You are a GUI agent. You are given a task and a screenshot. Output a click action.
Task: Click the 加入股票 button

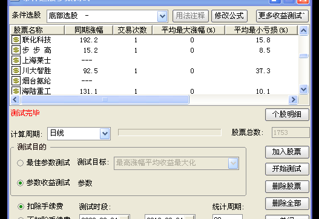pos(287,152)
